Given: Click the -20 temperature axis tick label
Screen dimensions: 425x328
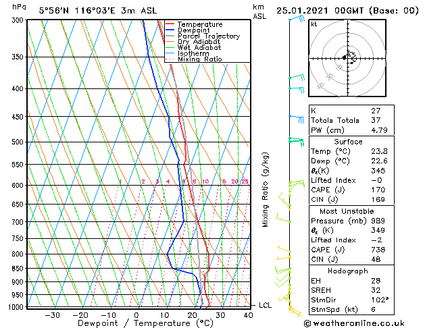Looking at the screenshot, I should 80,315.
